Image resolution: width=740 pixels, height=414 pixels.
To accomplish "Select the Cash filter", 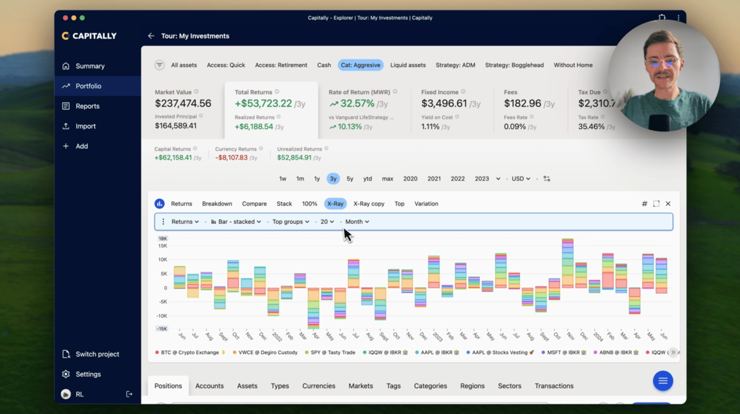I will click(x=324, y=65).
